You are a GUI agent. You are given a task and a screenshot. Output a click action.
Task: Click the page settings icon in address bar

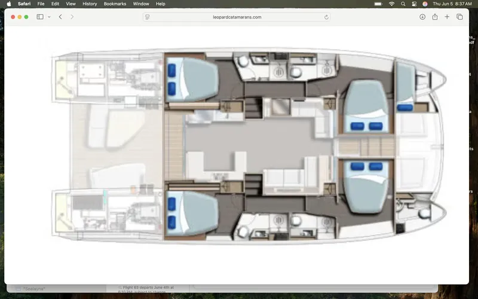click(147, 17)
